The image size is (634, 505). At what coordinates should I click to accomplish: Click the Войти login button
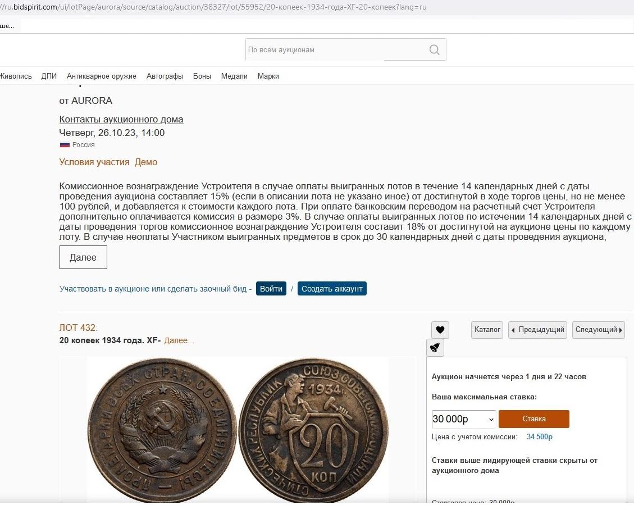[x=271, y=289]
